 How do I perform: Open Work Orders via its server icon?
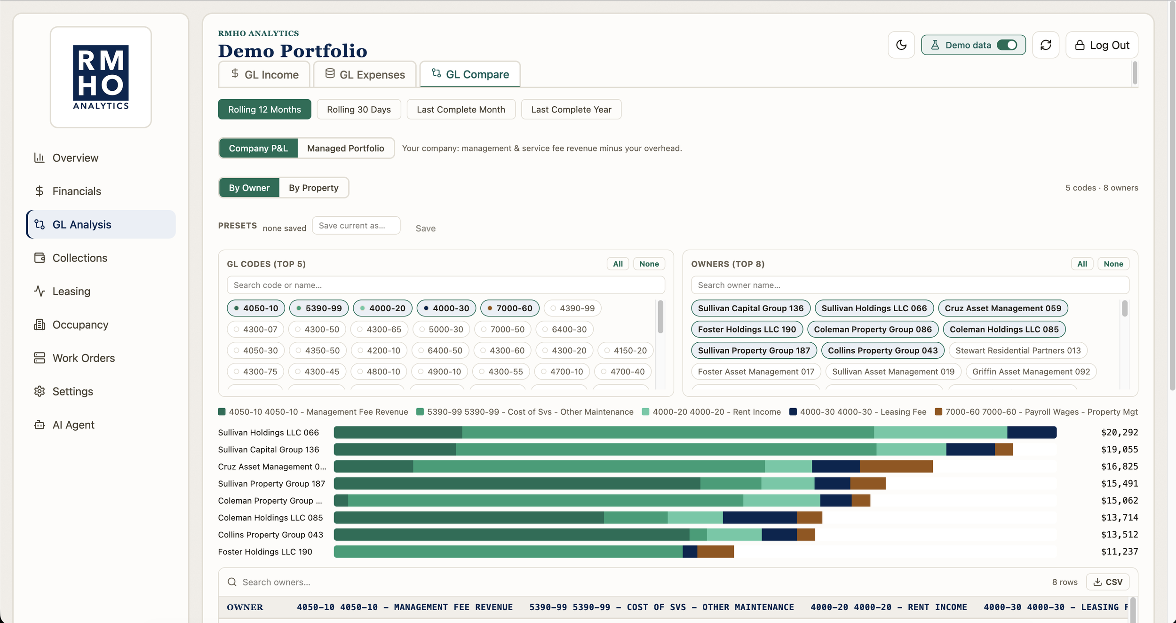(x=40, y=358)
